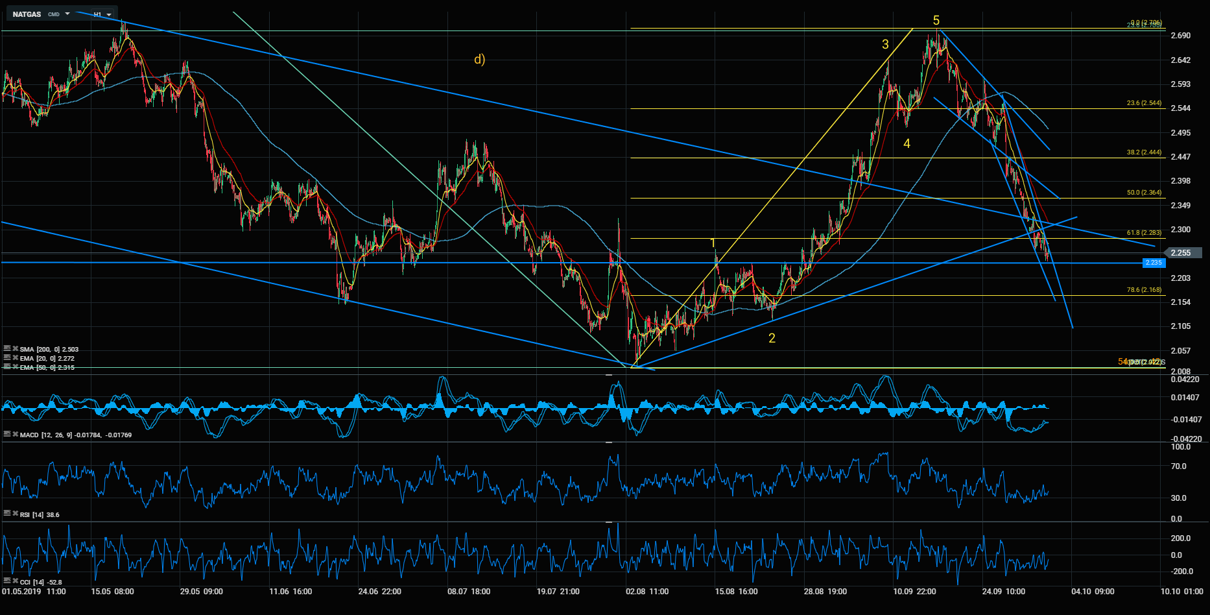Click the 08.07 18:00 time axis label

pos(469,592)
